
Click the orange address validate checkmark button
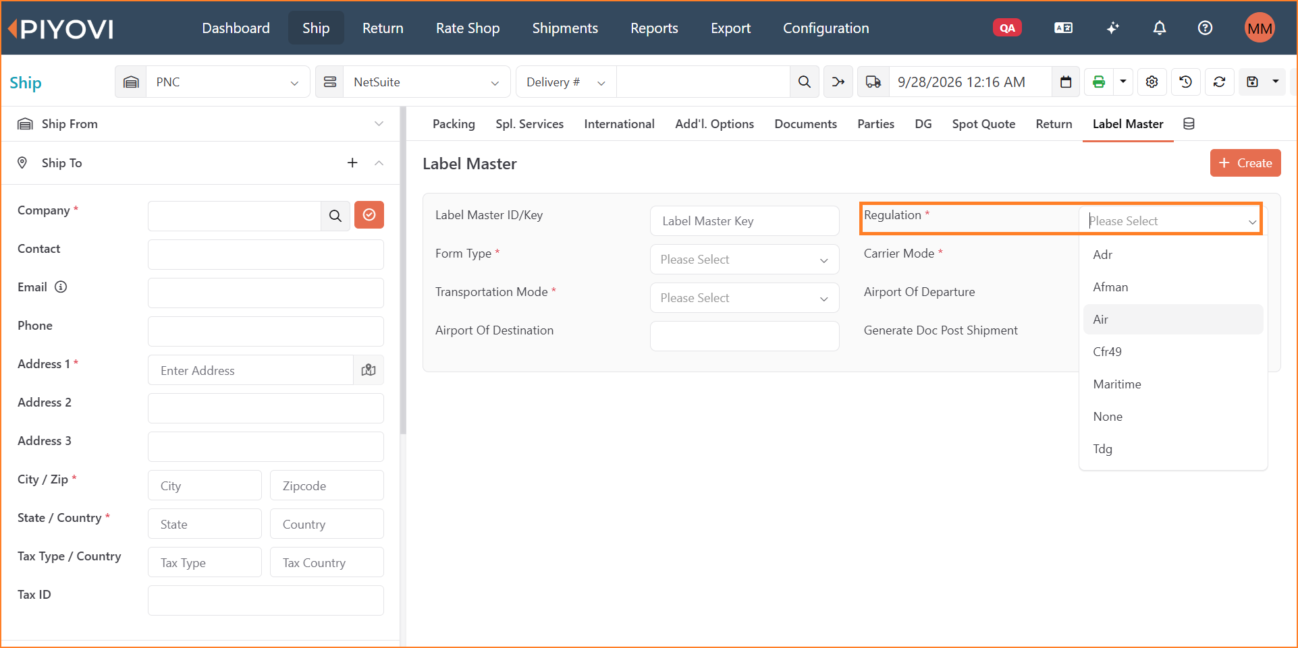tap(369, 215)
